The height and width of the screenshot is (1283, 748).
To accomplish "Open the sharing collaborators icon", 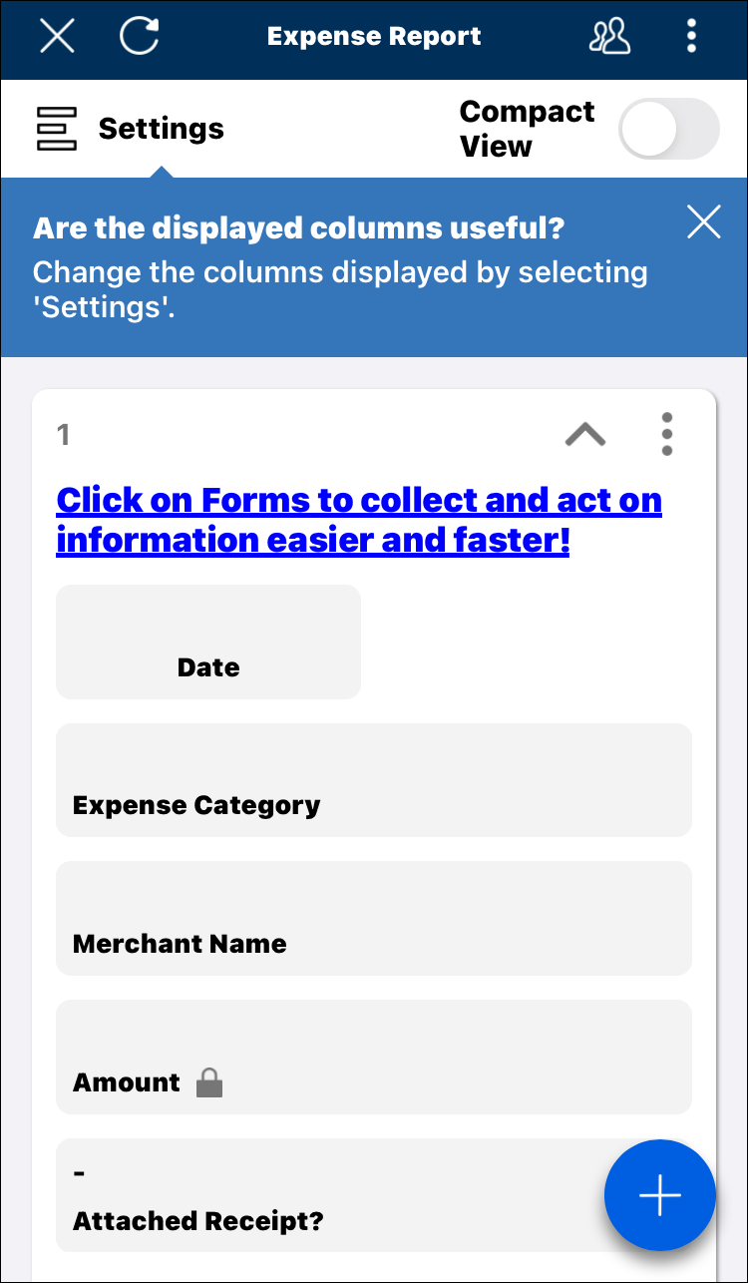I will [609, 37].
